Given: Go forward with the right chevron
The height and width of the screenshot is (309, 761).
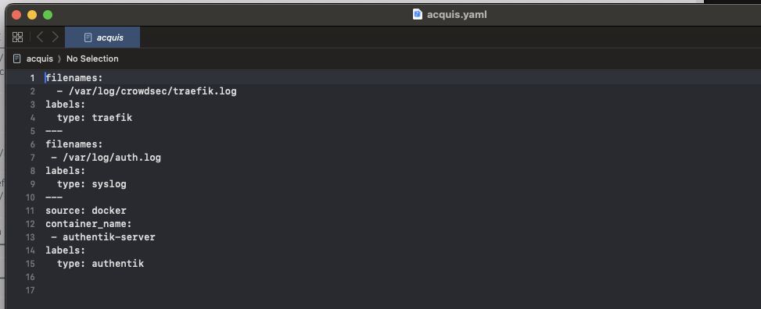Looking at the screenshot, I should tap(56, 37).
